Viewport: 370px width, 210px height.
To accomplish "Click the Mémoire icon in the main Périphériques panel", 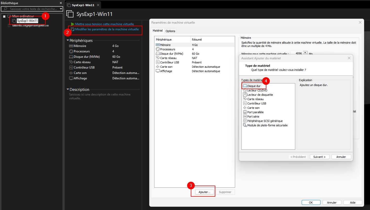I will 71,46.
